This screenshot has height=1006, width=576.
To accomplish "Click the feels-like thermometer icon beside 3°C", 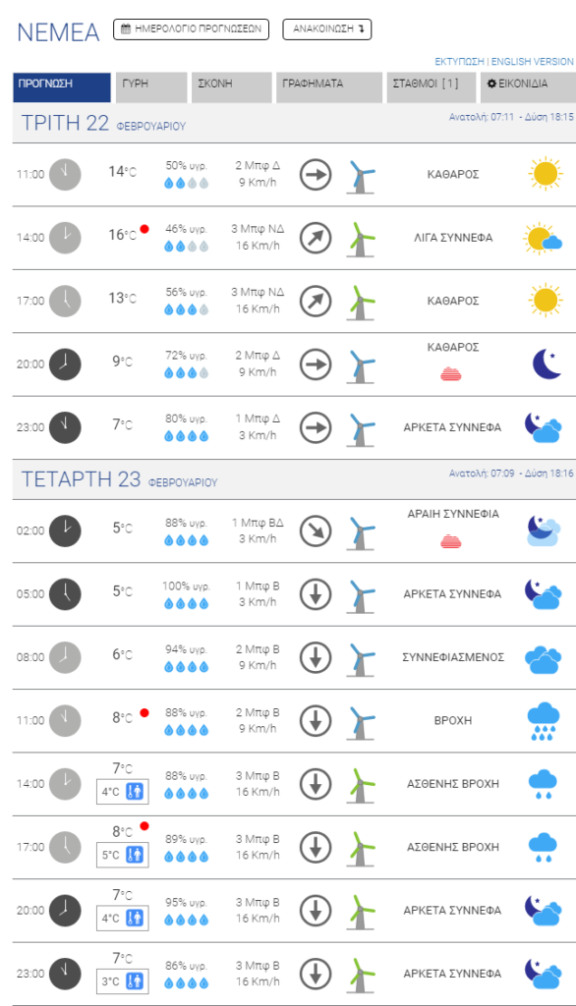I will click(135, 981).
